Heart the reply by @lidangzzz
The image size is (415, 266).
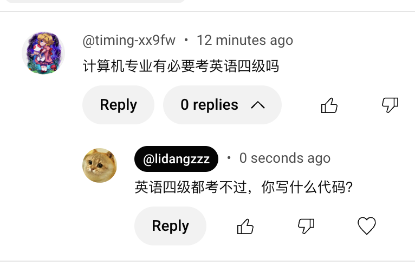coord(367,226)
